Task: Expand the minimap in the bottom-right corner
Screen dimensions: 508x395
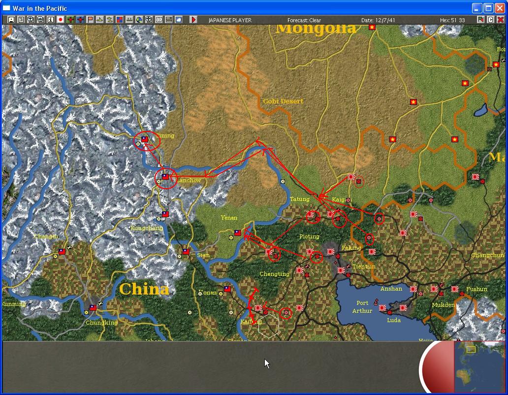Action: pos(480,365)
